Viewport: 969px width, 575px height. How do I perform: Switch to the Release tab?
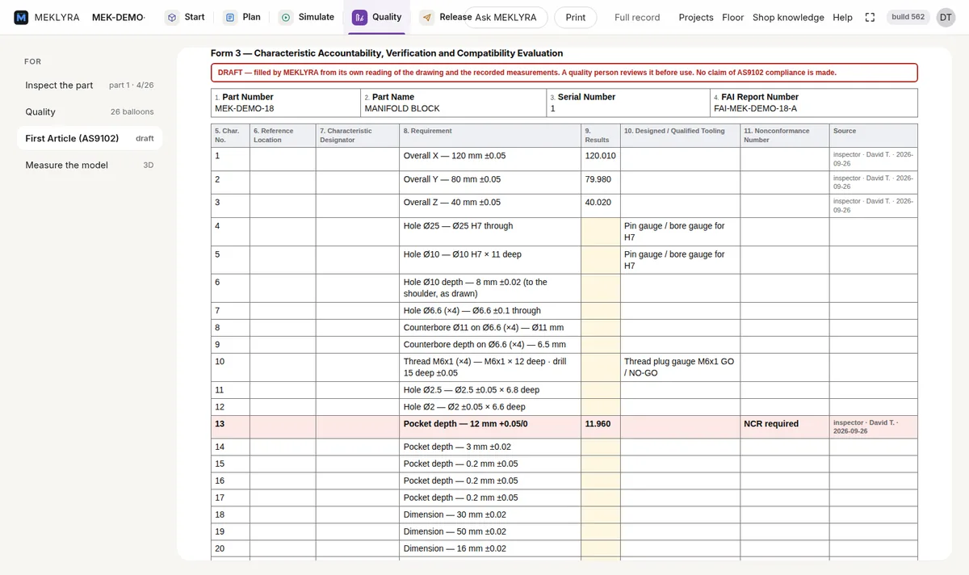tap(446, 17)
